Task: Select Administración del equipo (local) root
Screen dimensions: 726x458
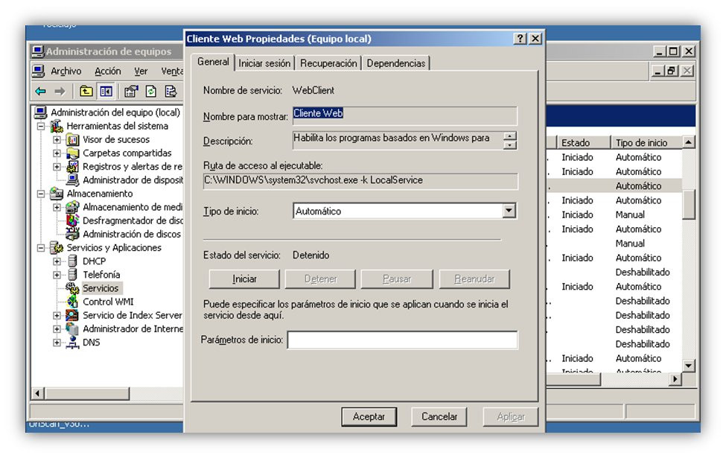Action: [115, 112]
